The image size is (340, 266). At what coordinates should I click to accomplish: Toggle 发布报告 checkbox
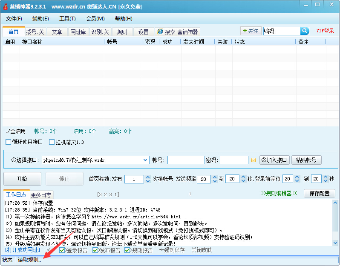tap(95, 250)
